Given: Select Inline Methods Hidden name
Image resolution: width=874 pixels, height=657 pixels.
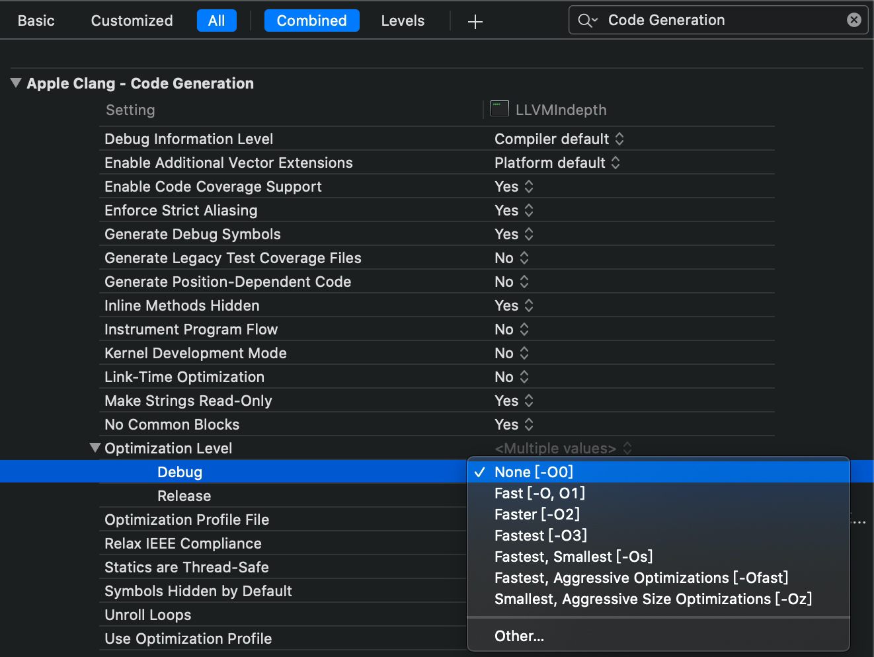Looking at the screenshot, I should 182,305.
